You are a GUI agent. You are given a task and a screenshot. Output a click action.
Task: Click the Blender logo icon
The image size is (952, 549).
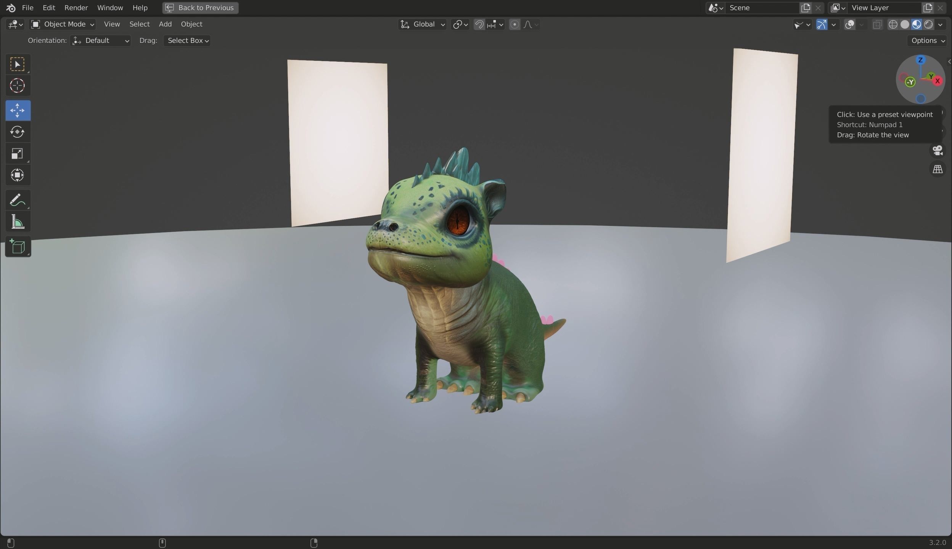(x=11, y=8)
